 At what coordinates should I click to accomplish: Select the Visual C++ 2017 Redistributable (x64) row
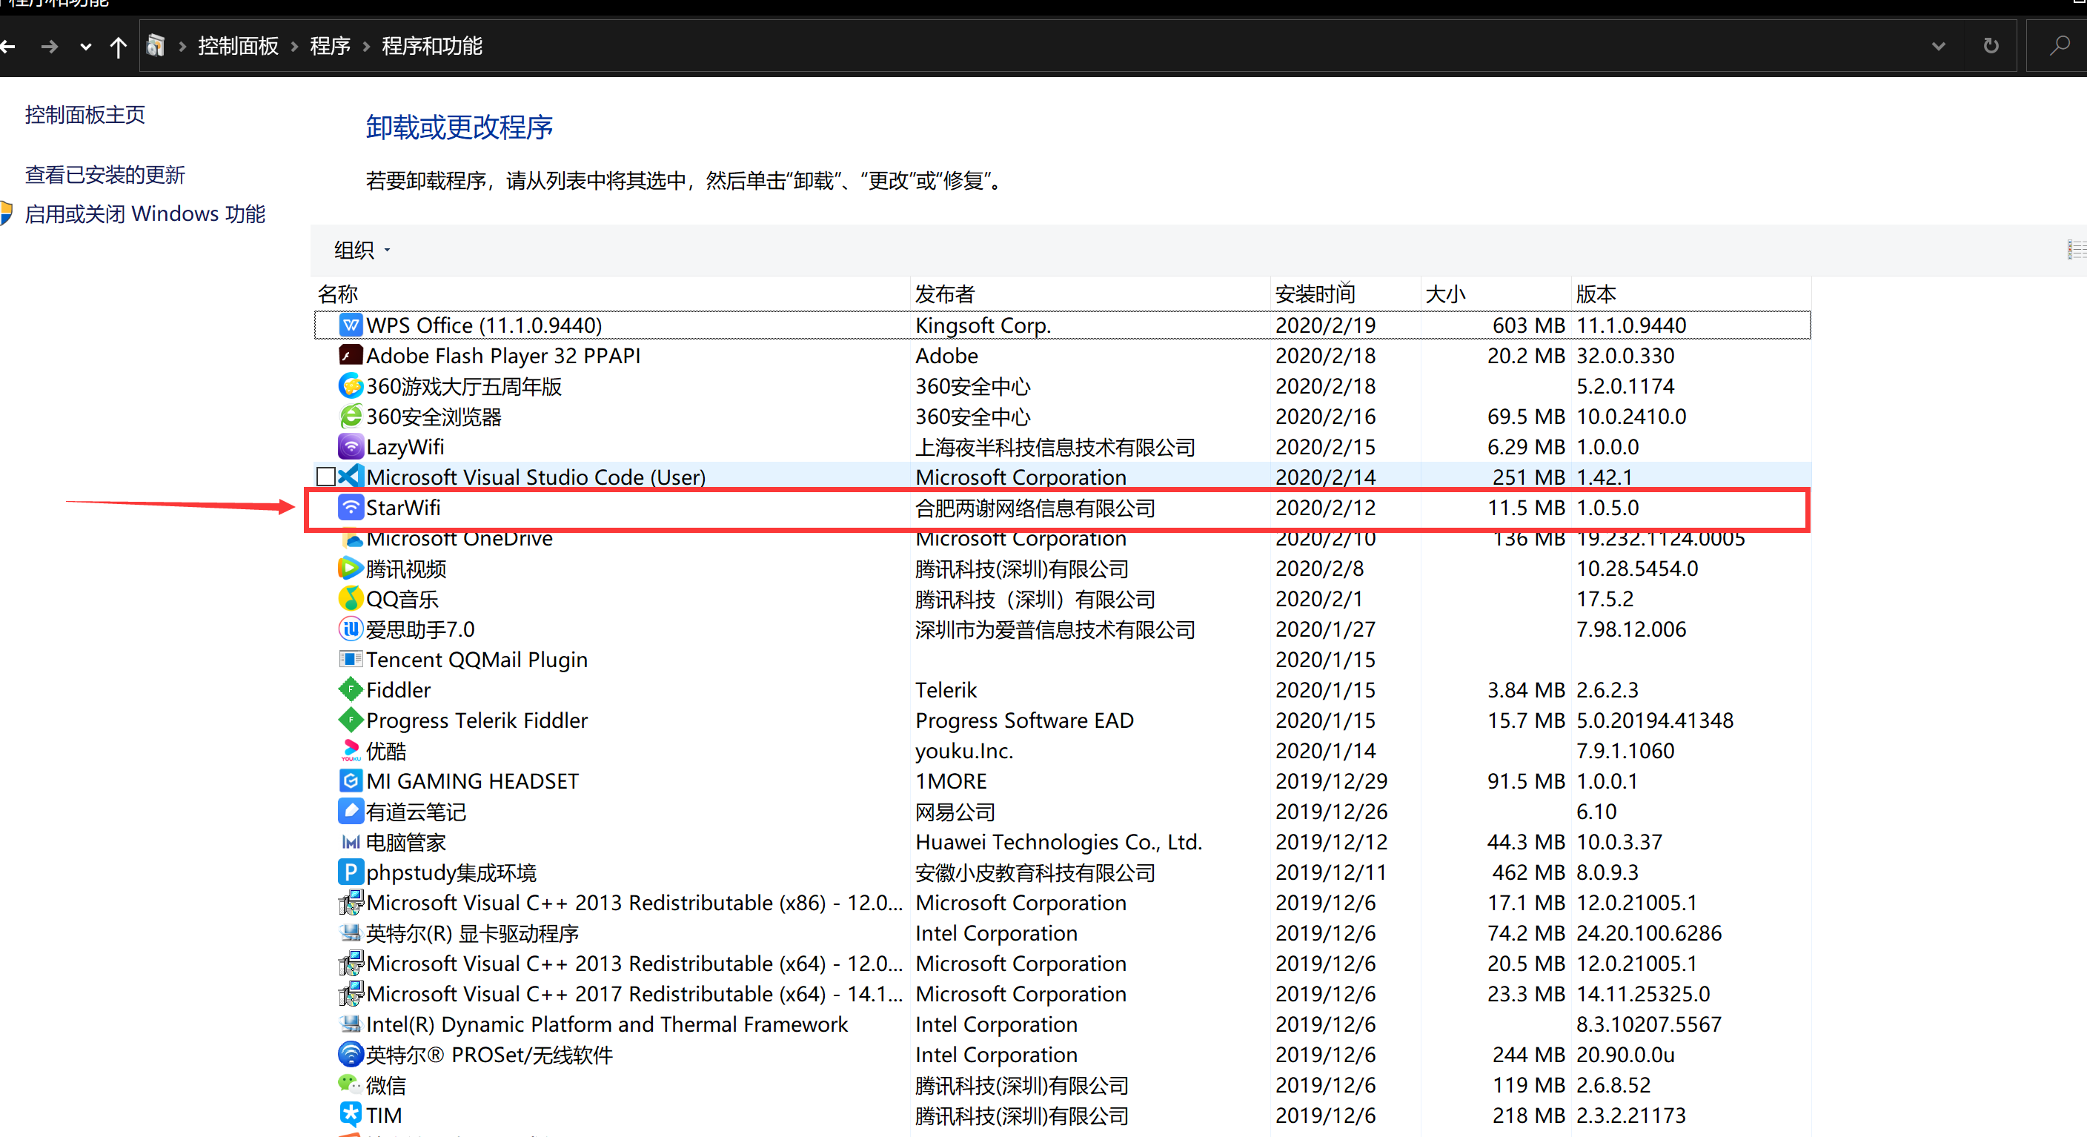pyautogui.click(x=1062, y=993)
